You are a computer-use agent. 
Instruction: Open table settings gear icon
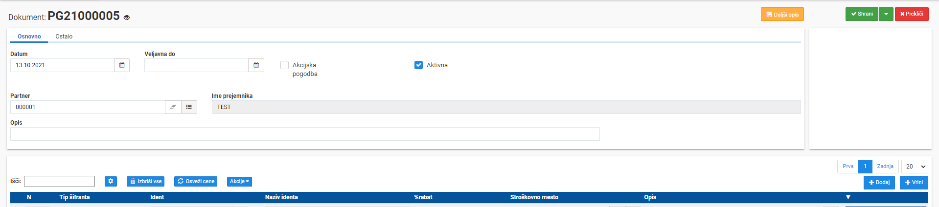[x=111, y=181]
